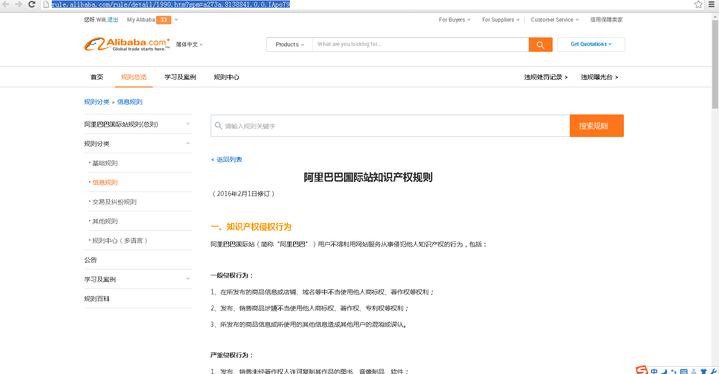The image size is (719, 374).
Task: Click the Sogou punctuation mode icon
Action: (673, 371)
